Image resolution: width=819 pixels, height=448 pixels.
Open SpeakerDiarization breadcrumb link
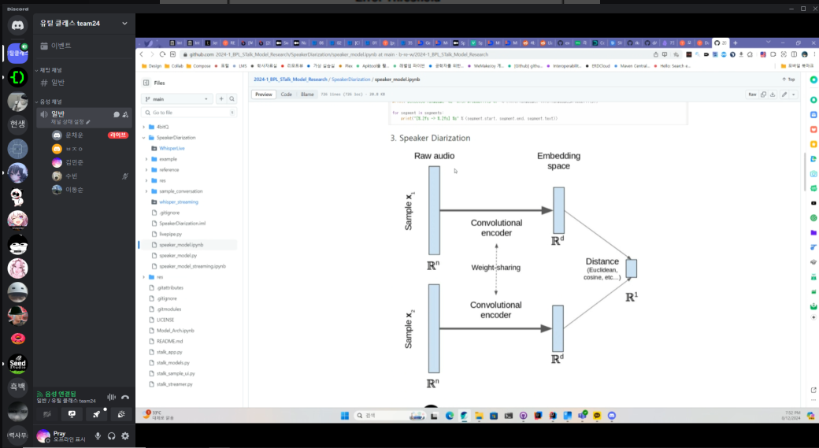point(351,80)
